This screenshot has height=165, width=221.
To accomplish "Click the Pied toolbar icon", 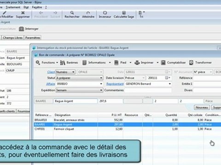I will [x=116, y=63].
